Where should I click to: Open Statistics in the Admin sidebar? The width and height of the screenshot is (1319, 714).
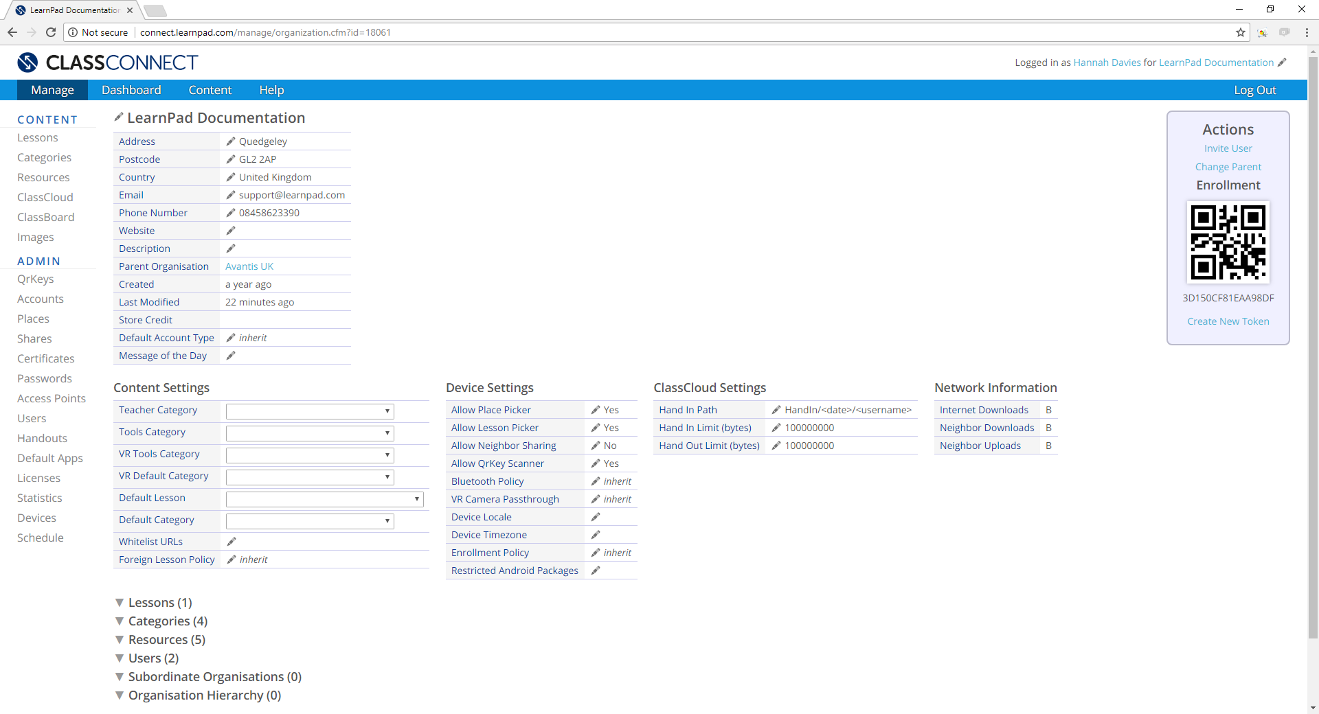coord(40,498)
